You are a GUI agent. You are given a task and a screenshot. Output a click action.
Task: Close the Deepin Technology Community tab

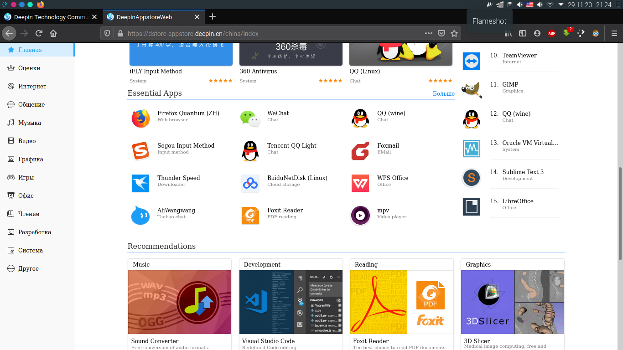pos(94,17)
